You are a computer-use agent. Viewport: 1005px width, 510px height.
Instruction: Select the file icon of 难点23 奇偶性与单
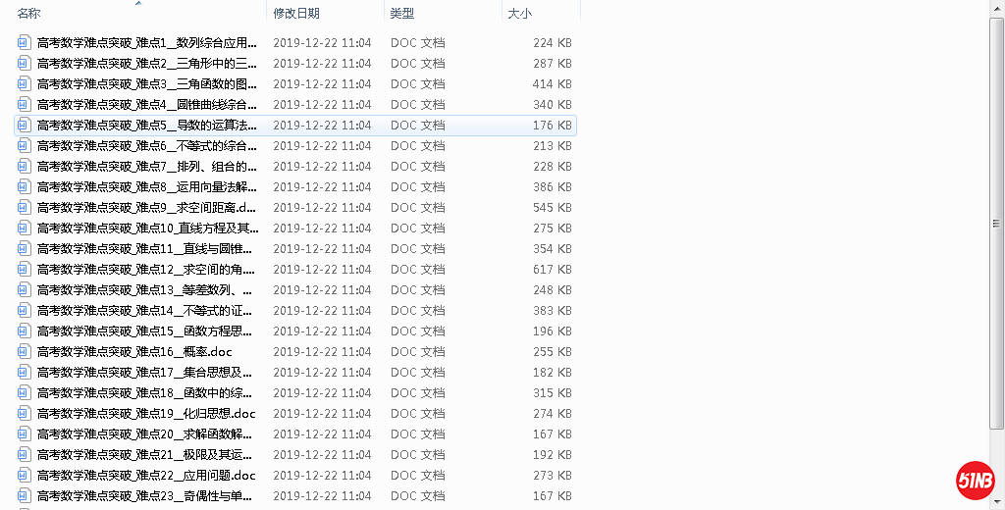(x=25, y=496)
